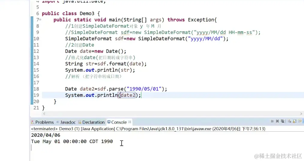Click the "throws Exception" clause on line 7
The image size is (304, 161).
click(x=191, y=20)
